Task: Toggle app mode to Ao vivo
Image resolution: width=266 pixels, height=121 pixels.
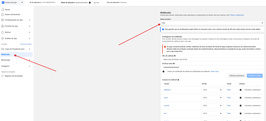Action: click(91, 3)
